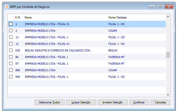
Task: Select U.N. value 055
Action: click(x=18, y=50)
